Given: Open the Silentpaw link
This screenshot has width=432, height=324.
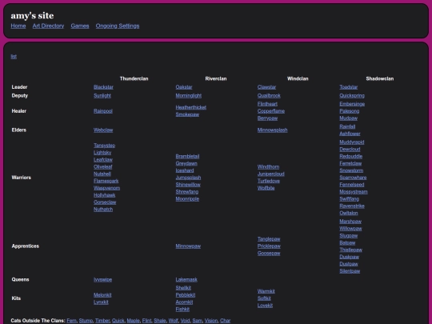Looking at the screenshot, I should (350, 271).
